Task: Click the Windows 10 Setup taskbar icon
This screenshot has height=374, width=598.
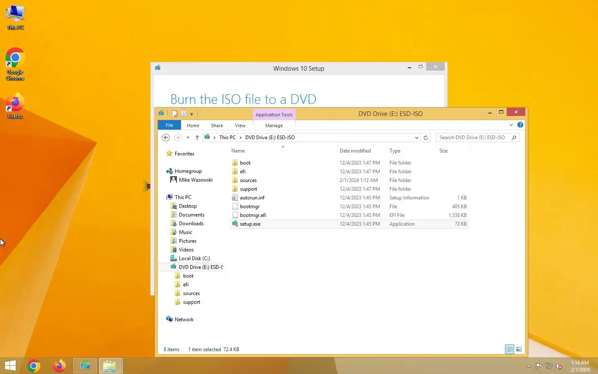Action: [x=85, y=366]
